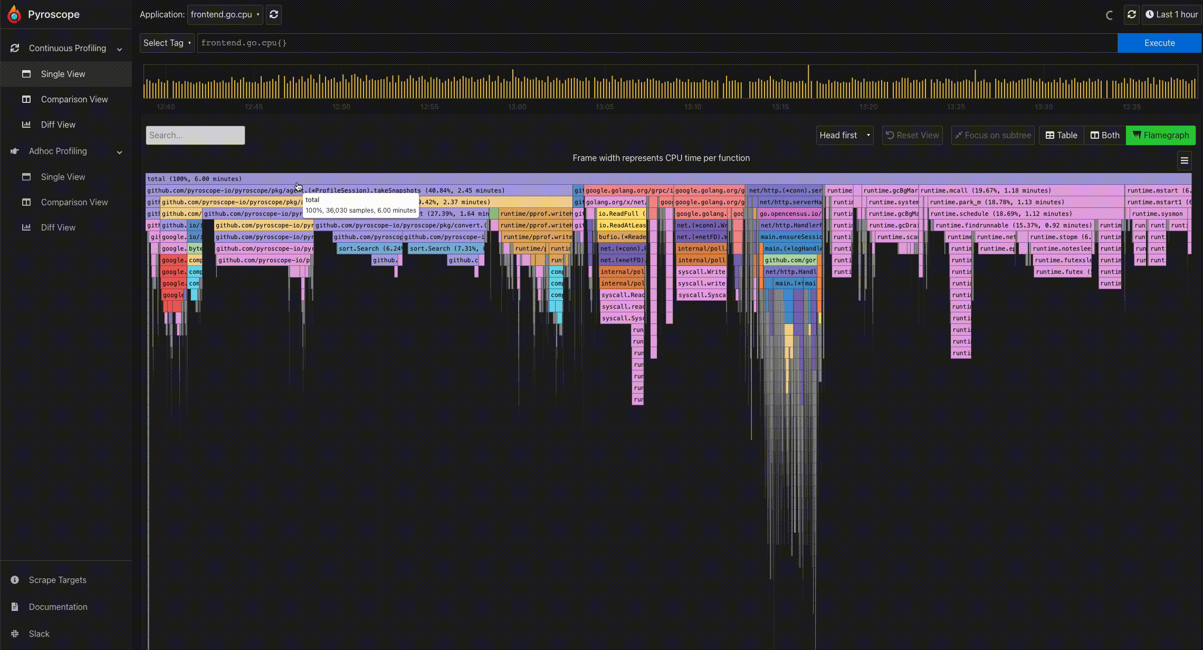Image resolution: width=1203 pixels, height=650 pixels.
Task: Click the Reset View button
Action: 912,136
